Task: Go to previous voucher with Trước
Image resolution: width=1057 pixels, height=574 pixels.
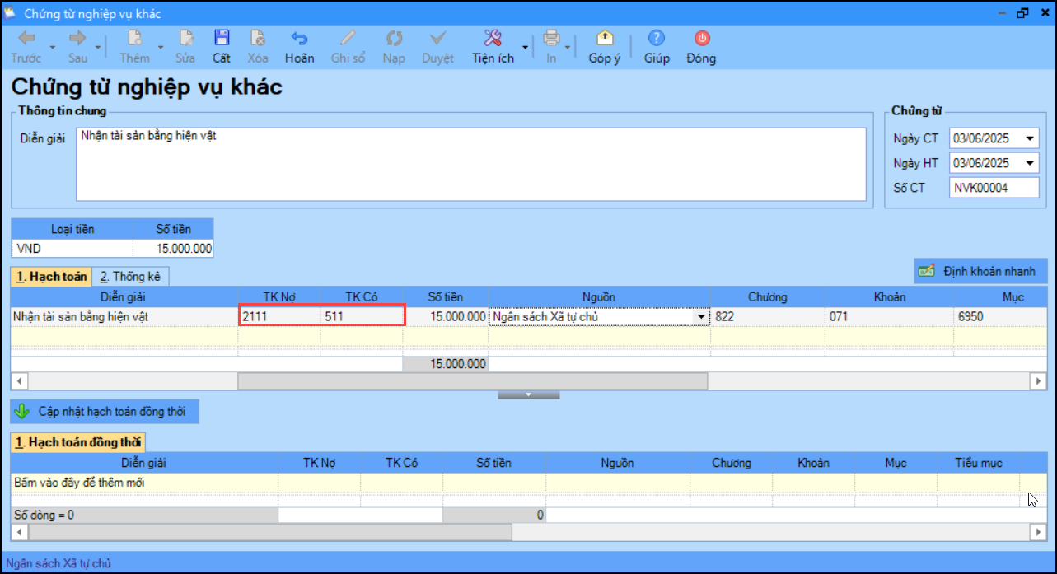Action: click(26, 47)
